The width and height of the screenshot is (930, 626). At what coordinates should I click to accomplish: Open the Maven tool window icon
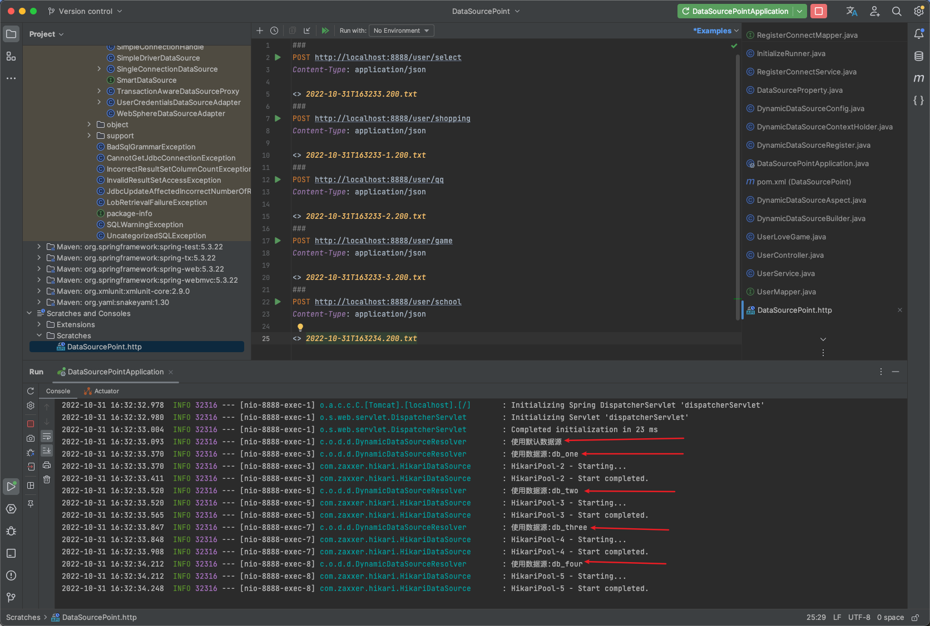click(919, 78)
